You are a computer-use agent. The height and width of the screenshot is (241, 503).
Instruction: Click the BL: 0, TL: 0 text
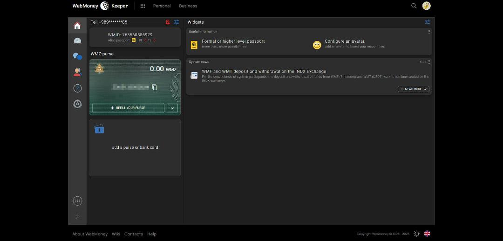pyautogui.click(x=147, y=40)
